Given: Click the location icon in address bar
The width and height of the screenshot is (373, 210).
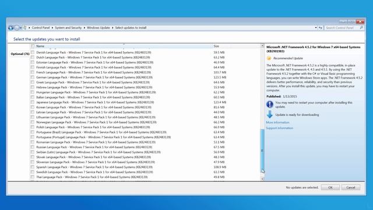Looking at the screenshot, I should pos(25,28).
